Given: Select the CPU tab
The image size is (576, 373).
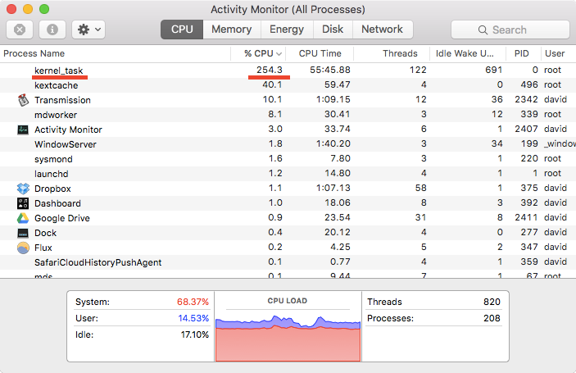Looking at the screenshot, I should [x=182, y=30].
